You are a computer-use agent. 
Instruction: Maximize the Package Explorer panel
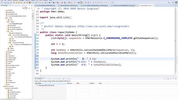pyautogui.click(x=32, y=5)
